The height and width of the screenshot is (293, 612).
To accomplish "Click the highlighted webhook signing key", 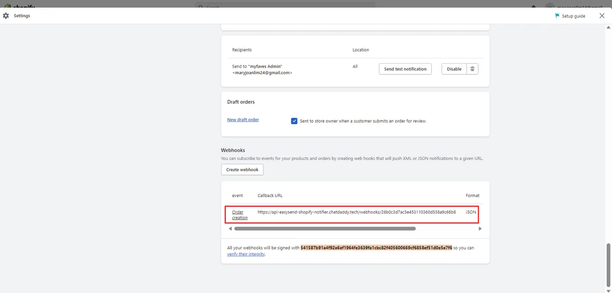I will pos(376,248).
